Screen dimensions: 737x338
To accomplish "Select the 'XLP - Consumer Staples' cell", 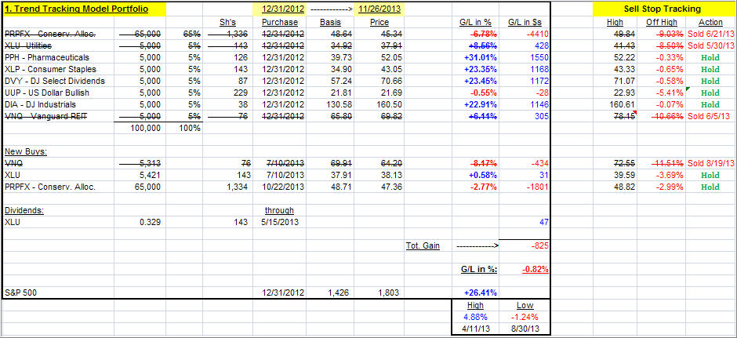I will point(58,69).
